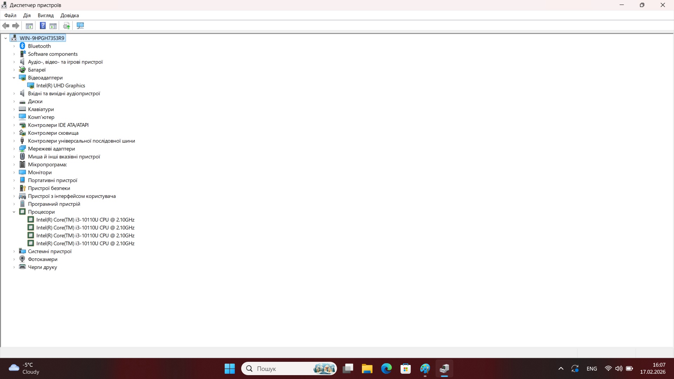Click the Help question mark toolbar icon

[42, 26]
